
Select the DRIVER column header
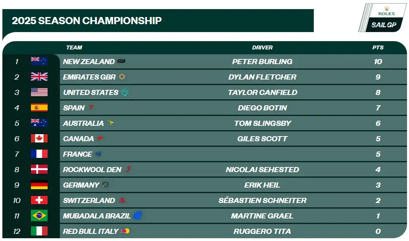tap(262, 47)
